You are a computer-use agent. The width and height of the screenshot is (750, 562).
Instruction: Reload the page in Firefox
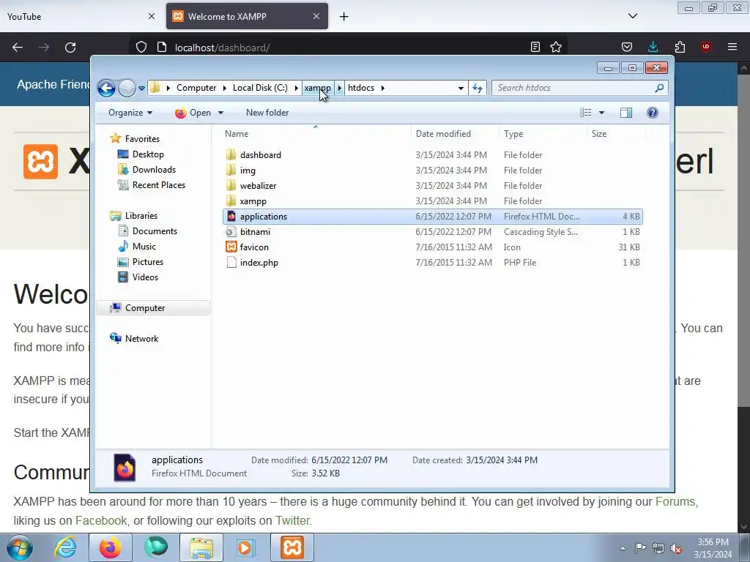click(70, 48)
